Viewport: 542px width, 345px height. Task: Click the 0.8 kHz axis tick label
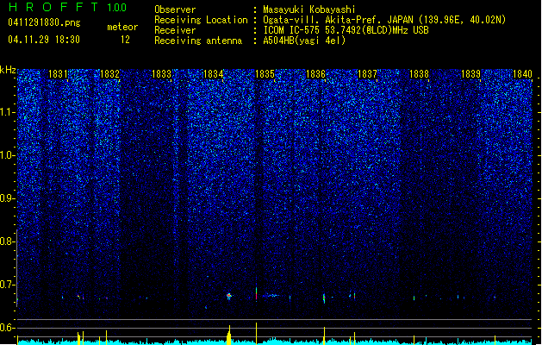[7, 241]
